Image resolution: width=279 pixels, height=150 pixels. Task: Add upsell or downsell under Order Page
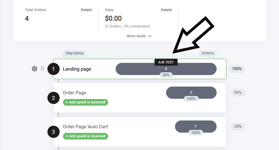pos(86,102)
